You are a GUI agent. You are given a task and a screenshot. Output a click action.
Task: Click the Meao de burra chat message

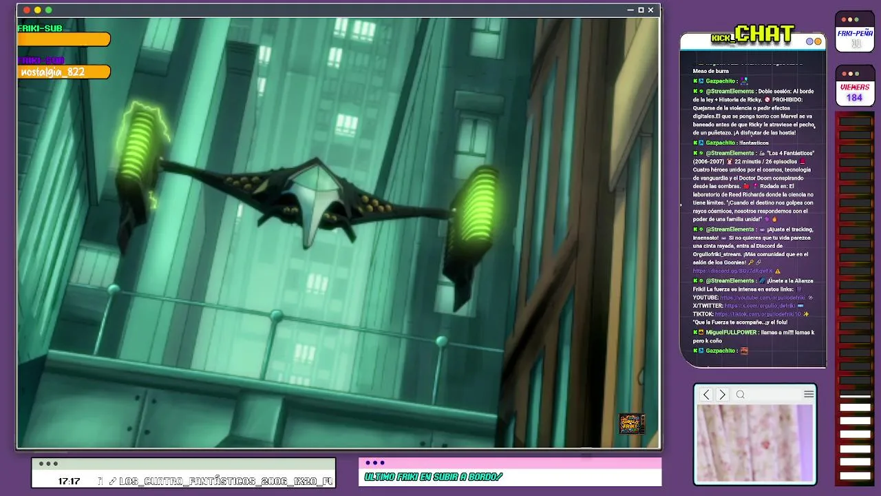tap(710, 71)
